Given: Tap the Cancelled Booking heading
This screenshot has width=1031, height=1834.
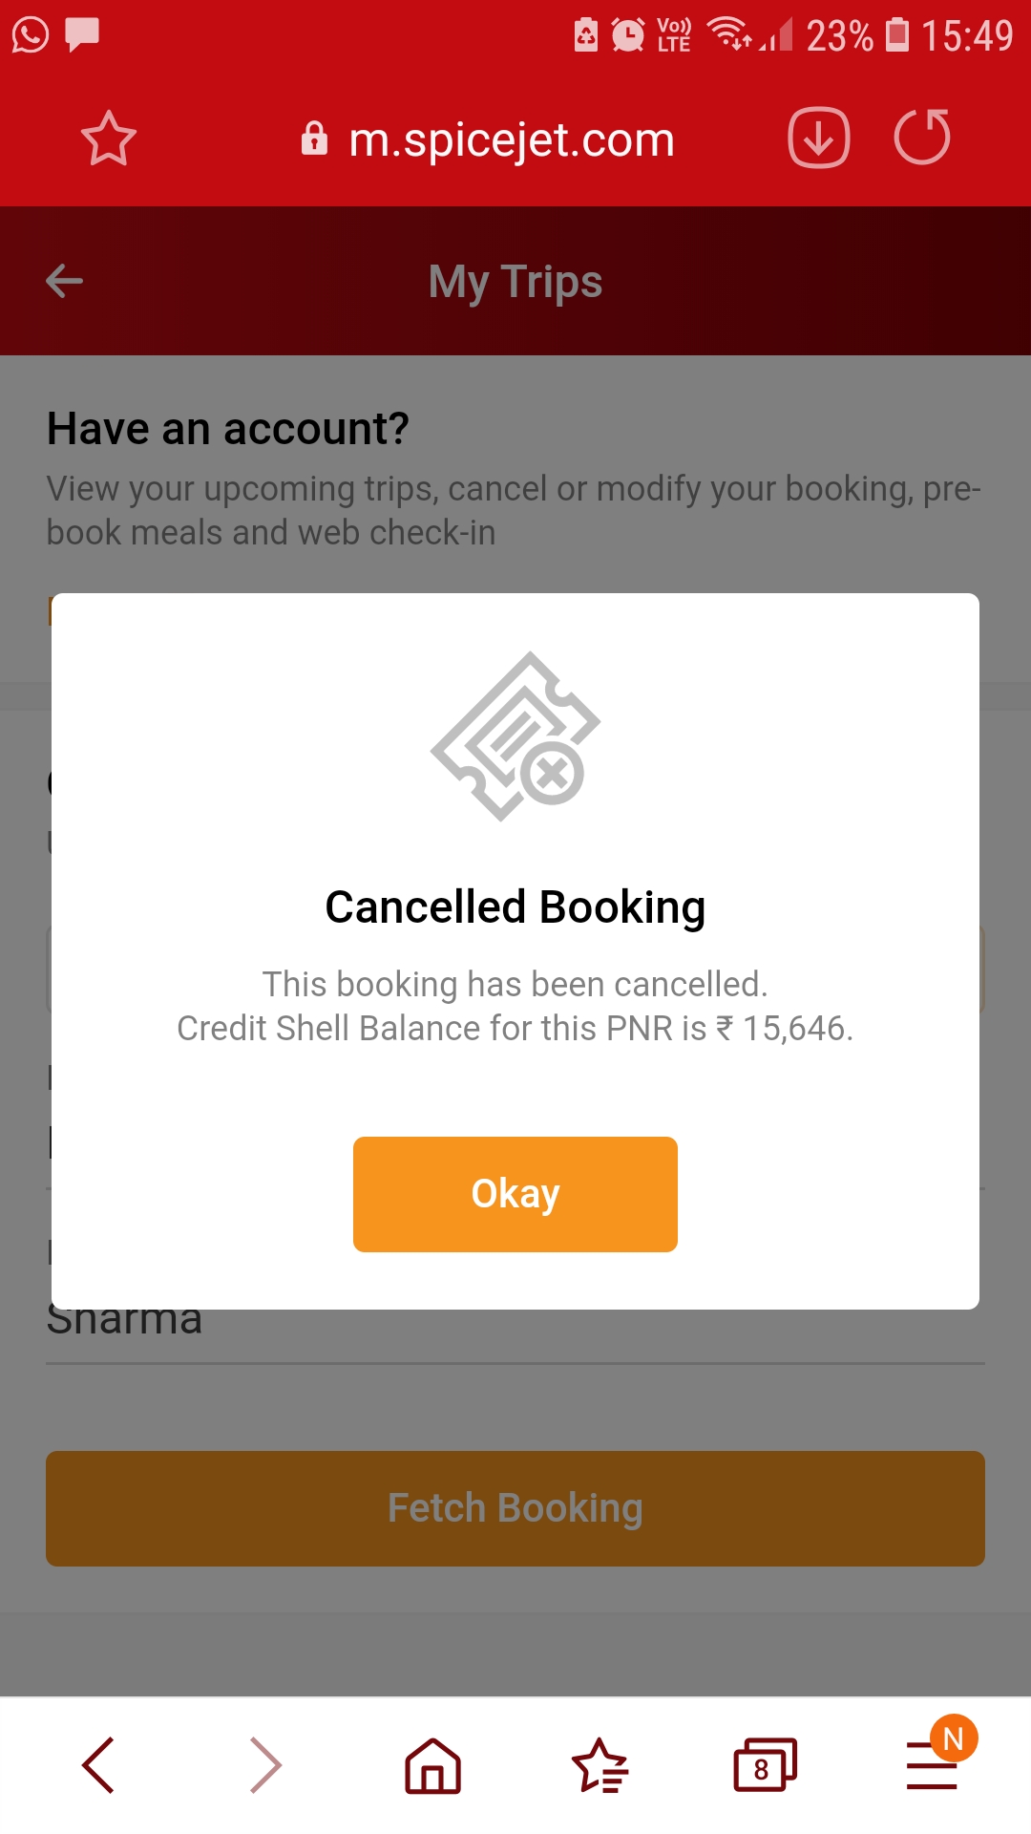Looking at the screenshot, I should point(515,907).
